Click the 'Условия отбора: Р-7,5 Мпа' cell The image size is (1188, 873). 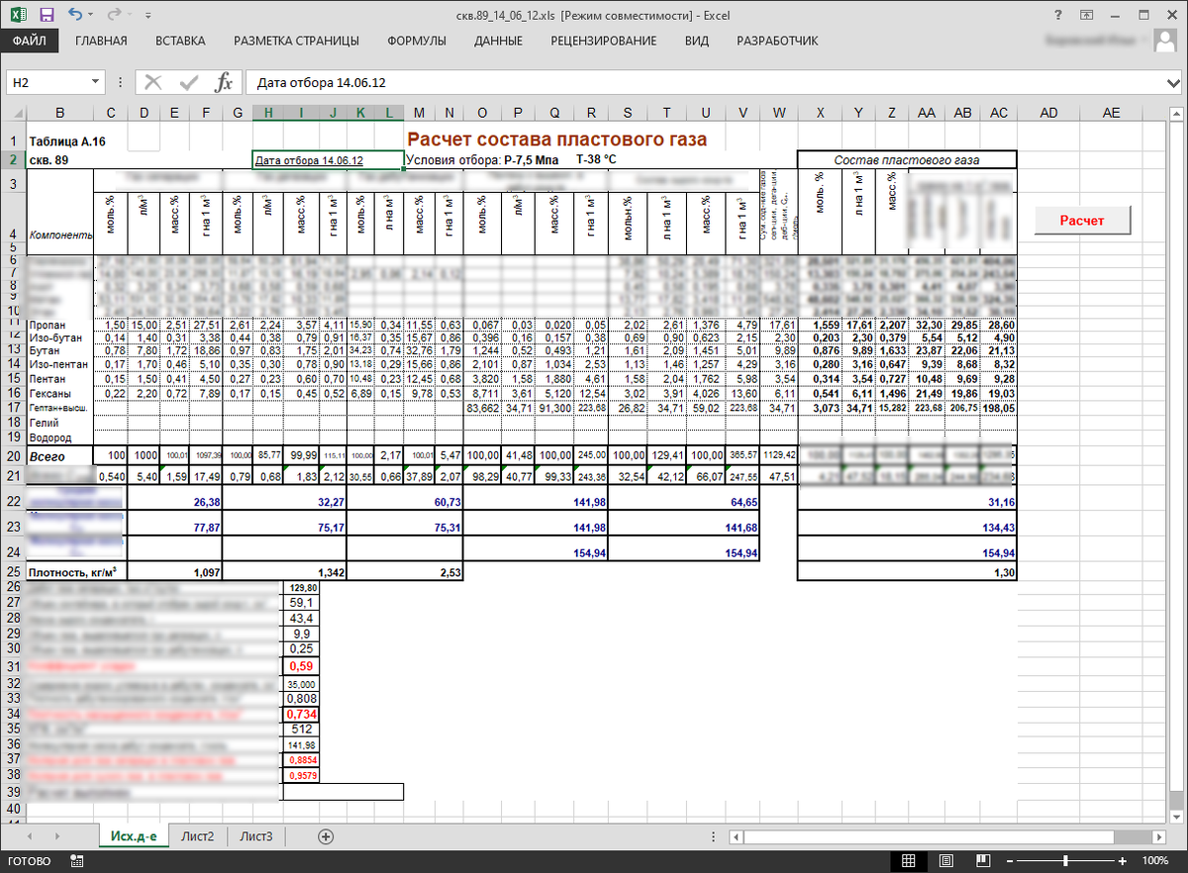[x=484, y=159]
